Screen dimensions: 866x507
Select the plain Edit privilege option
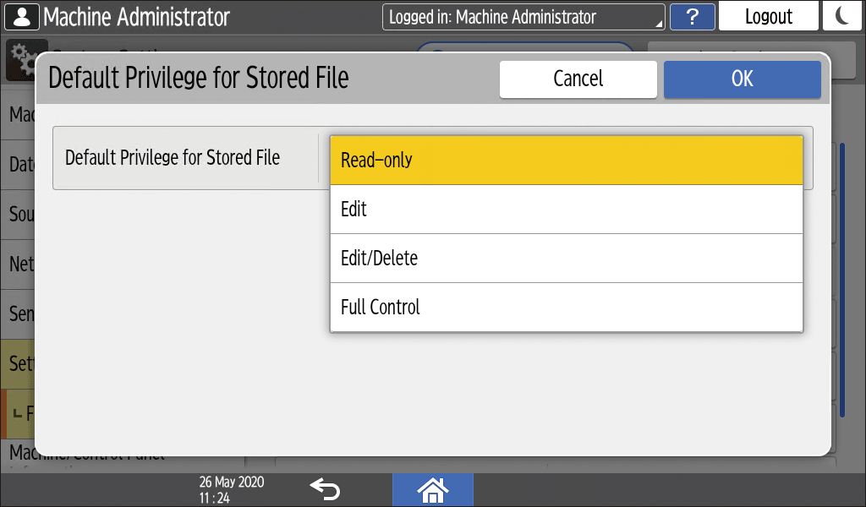tap(566, 210)
